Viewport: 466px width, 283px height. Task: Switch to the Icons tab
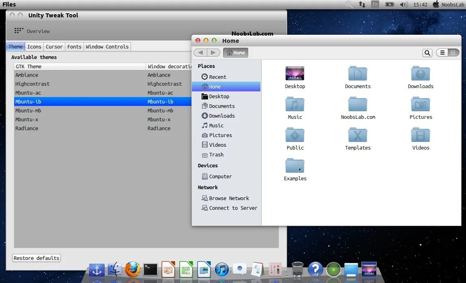pos(34,46)
